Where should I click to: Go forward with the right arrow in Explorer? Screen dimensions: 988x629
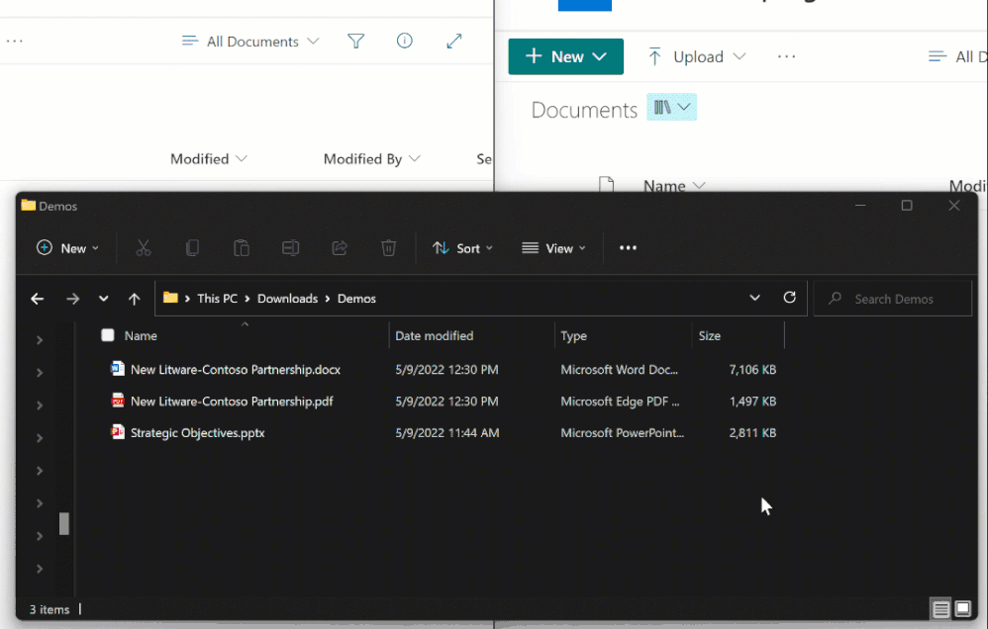pos(73,299)
